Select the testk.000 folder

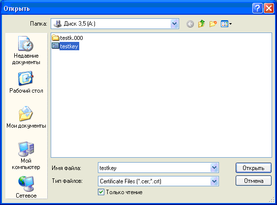(67, 38)
